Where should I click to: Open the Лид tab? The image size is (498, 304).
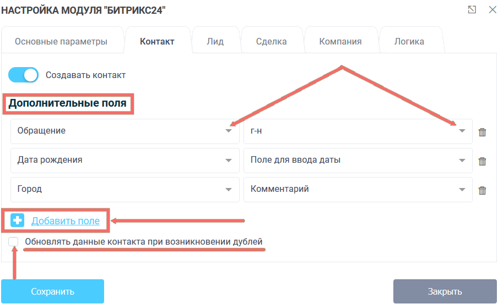click(215, 41)
